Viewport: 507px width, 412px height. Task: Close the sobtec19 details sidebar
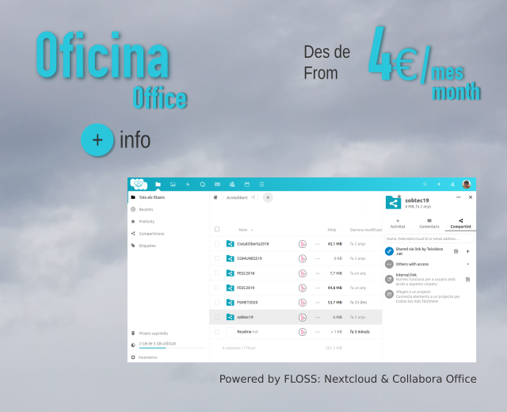[x=471, y=197]
